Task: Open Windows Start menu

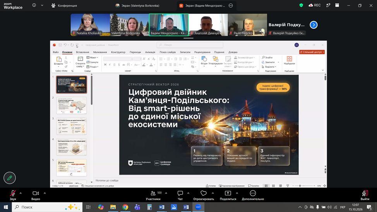Action: (x=6, y=207)
